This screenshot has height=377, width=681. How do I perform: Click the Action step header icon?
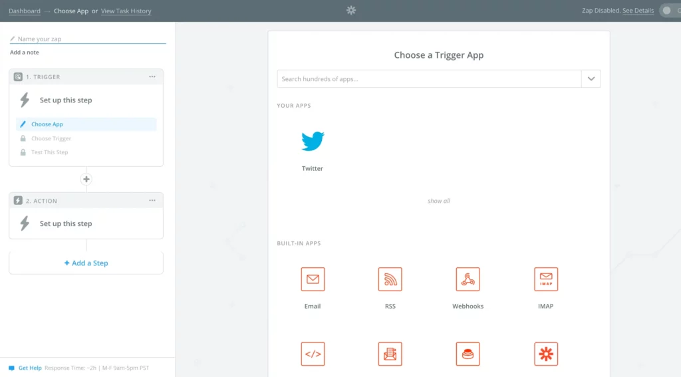click(18, 201)
